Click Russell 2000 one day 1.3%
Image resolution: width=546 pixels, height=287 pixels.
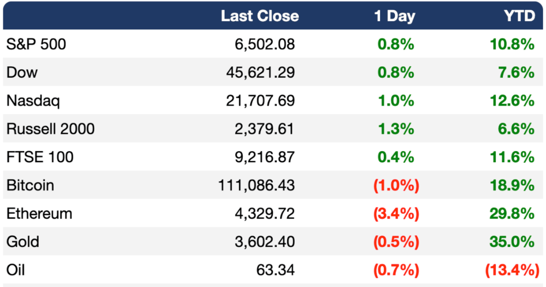396,129
